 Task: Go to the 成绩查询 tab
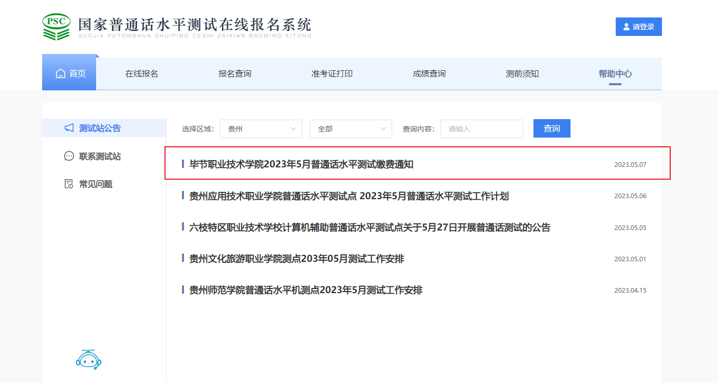click(429, 73)
